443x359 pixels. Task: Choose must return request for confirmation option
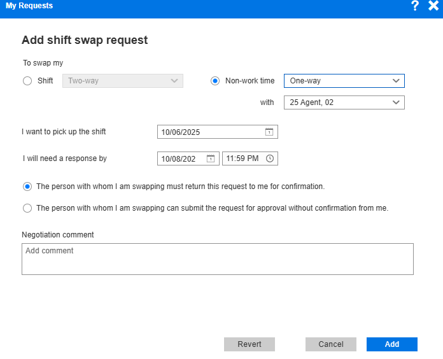pyautogui.click(x=27, y=187)
